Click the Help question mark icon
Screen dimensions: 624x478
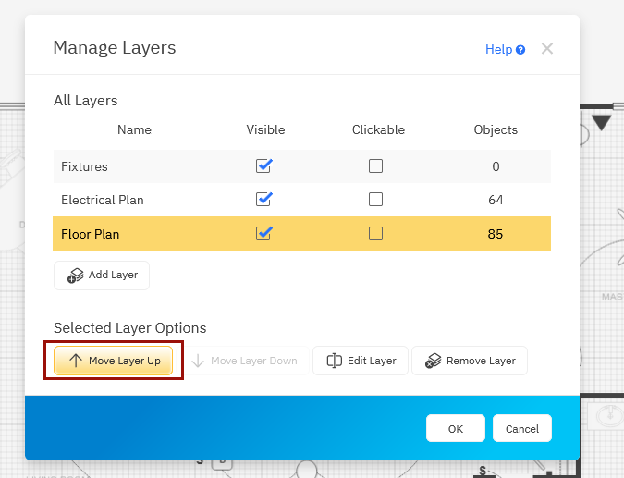(x=520, y=50)
